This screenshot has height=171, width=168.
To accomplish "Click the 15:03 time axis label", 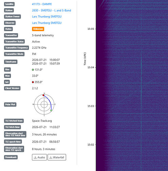I will click(91, 106).
